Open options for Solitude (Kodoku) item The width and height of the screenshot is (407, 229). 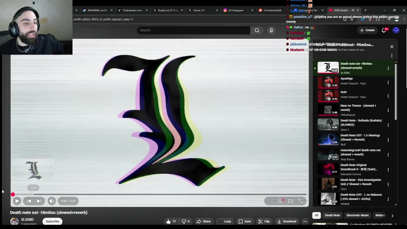388,125
